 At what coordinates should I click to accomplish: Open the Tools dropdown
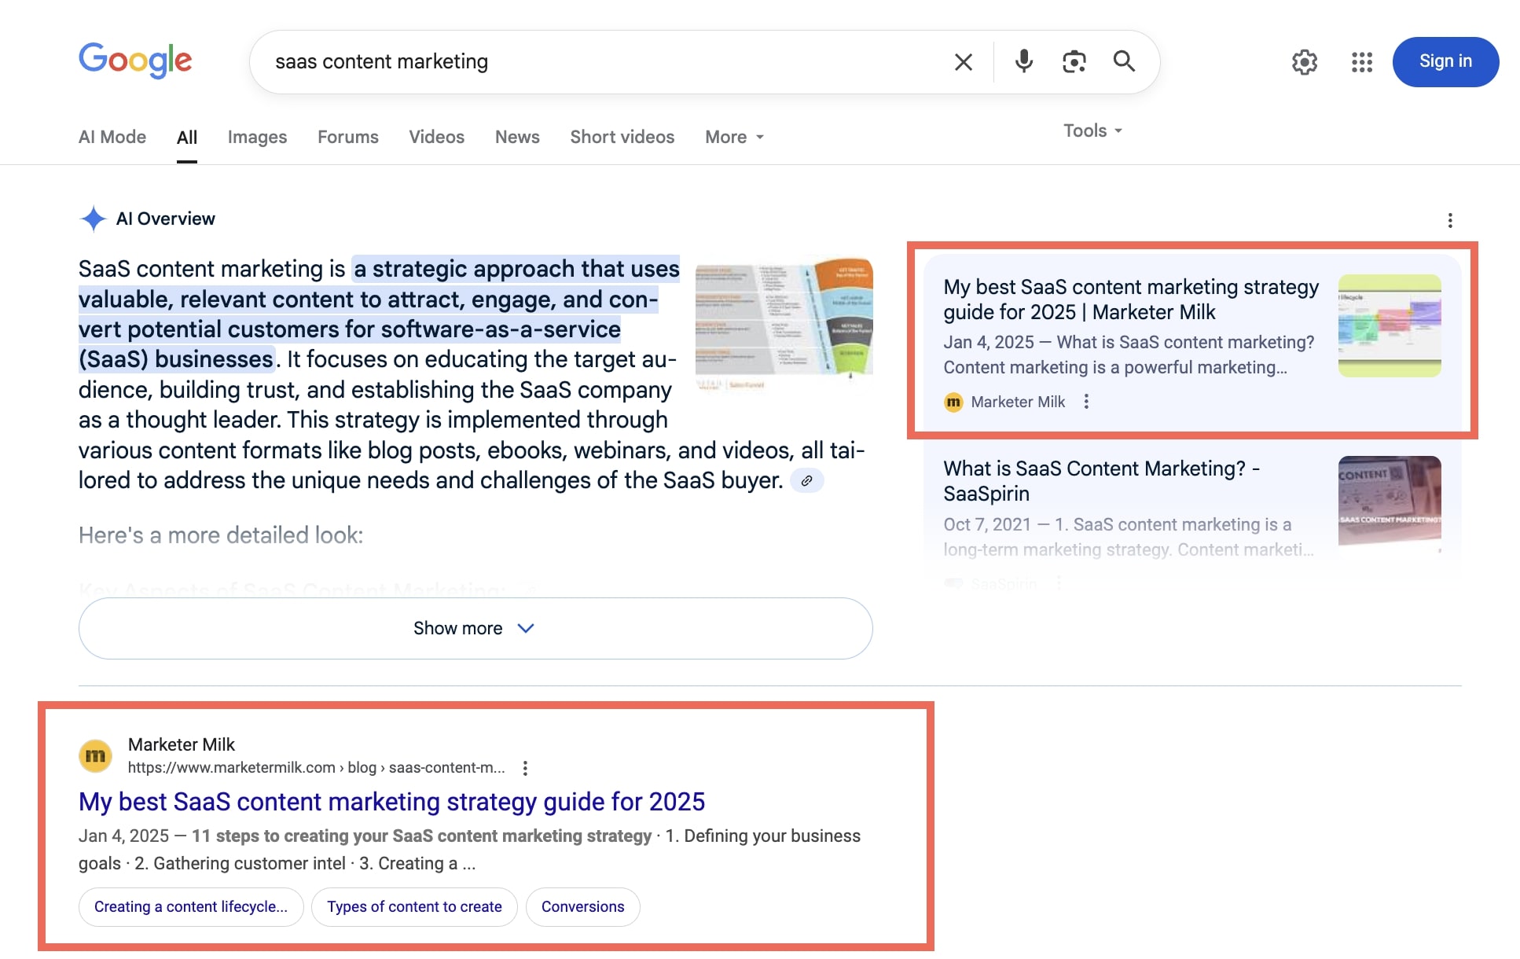coord(1092,130)
